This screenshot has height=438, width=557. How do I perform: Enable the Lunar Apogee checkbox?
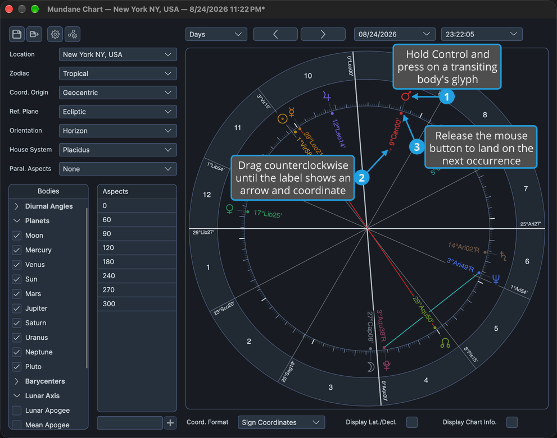click(17, 411)
